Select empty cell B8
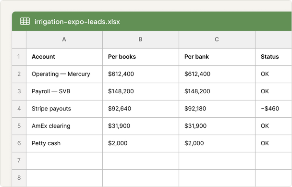The width and height of the screenshot is (292, 187). click(x=141, y=178)
